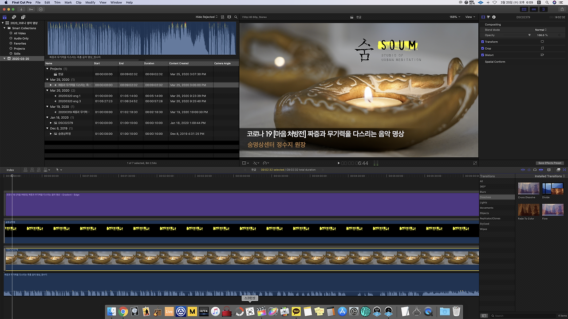Viewport: 568px width, 319px height.
Task: Open Titles and Generators sidebar
Action: point(23,17)
